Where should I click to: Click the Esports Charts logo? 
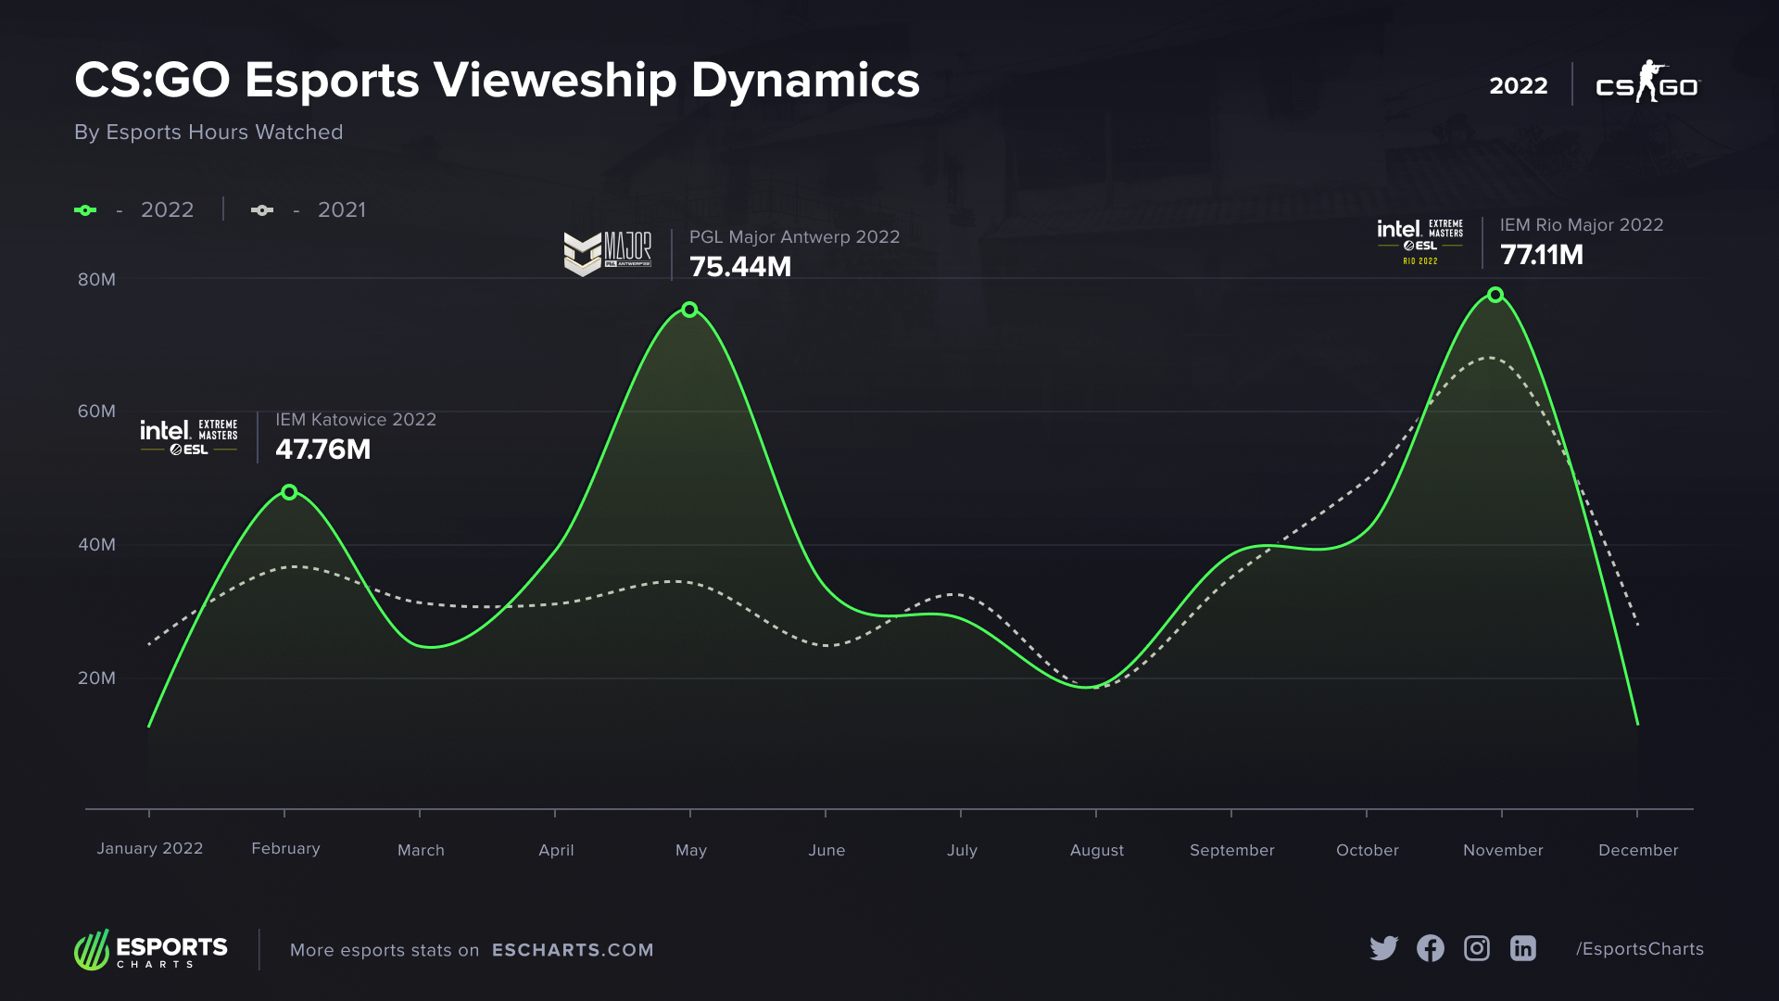pyautogui.click(x=151, y=950)
